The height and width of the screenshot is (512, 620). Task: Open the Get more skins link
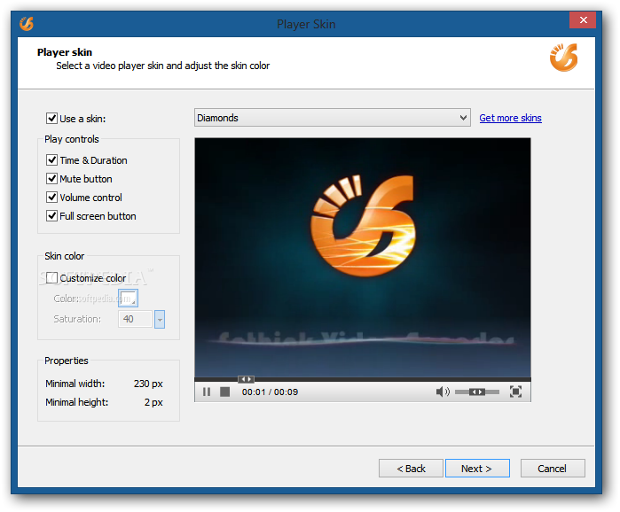click(510, 118)
